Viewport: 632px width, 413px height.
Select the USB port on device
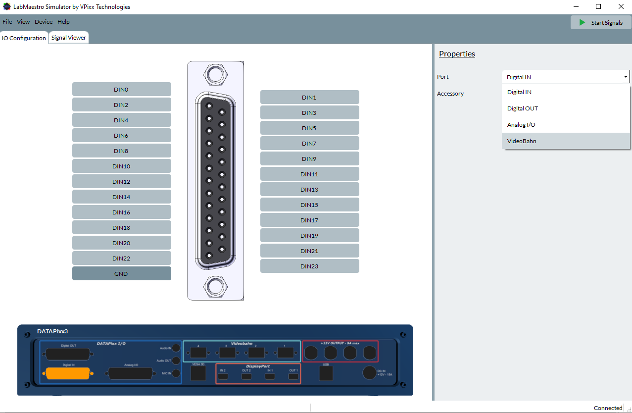click(326, 373)
